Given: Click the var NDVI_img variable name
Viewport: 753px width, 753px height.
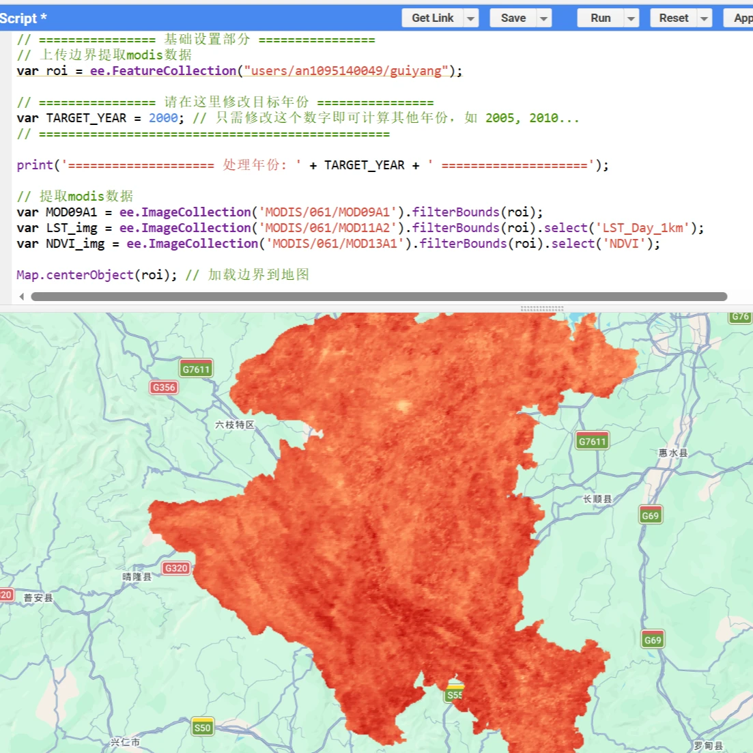Looking at the screenshot, I should [x=75, y=244].
